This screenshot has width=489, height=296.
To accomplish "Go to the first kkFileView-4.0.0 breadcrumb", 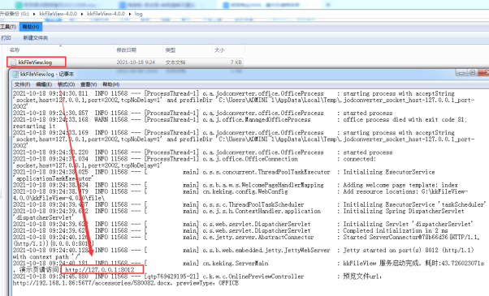I will click(x=58, y=14).
